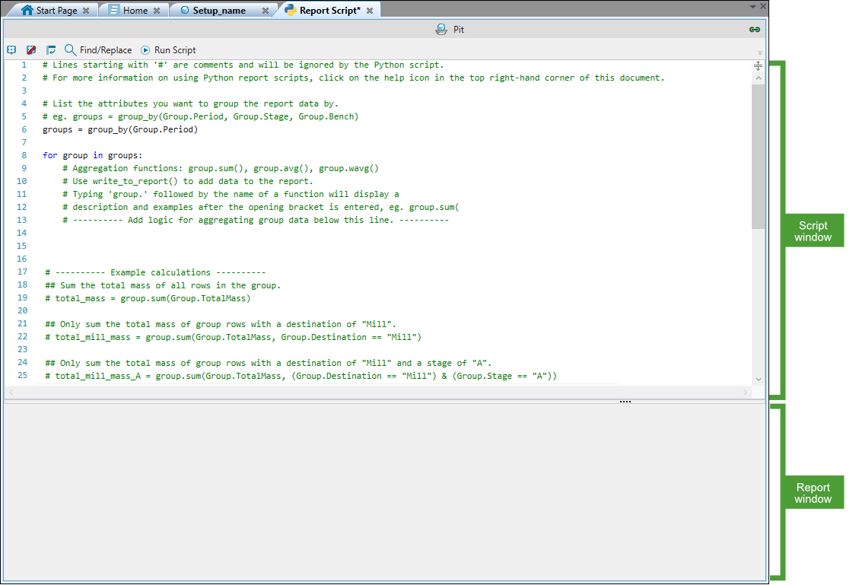Click the split editor handle icon
The image size is (859, 585).
coord(759,66)
